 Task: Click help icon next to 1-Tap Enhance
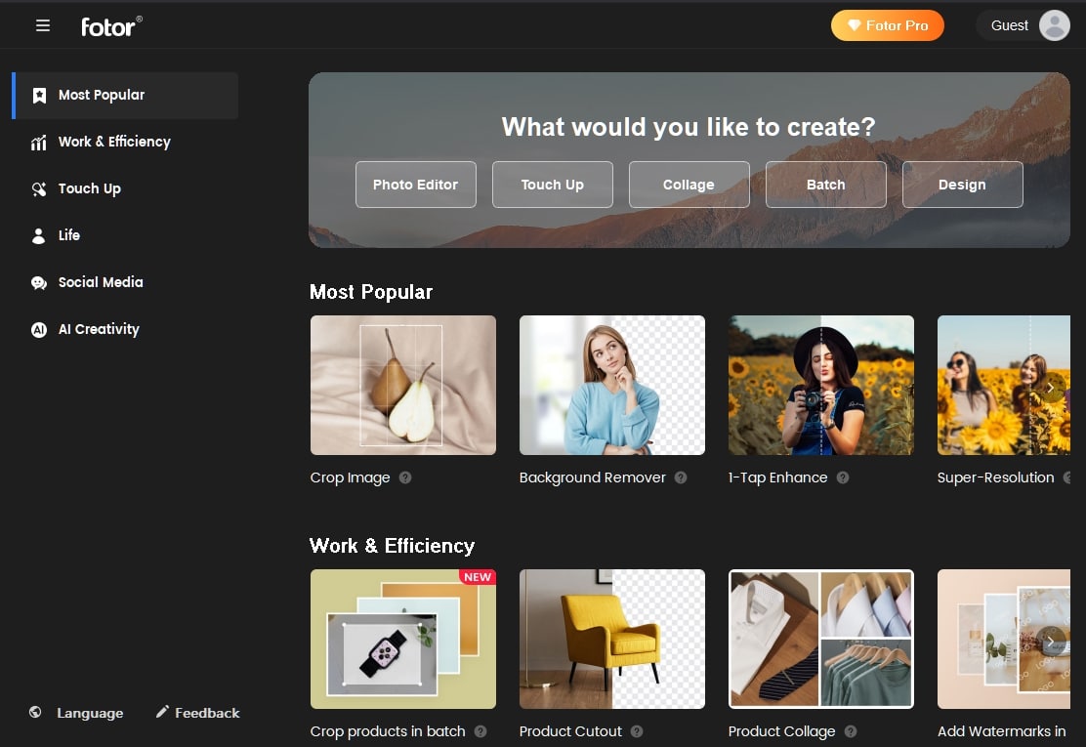(842, 477)
